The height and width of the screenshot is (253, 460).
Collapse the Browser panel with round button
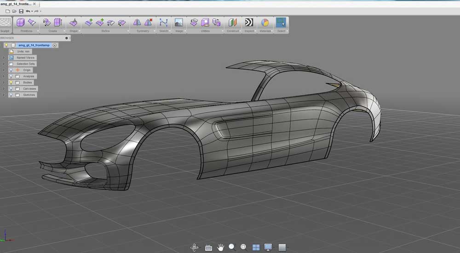point(67,38)
